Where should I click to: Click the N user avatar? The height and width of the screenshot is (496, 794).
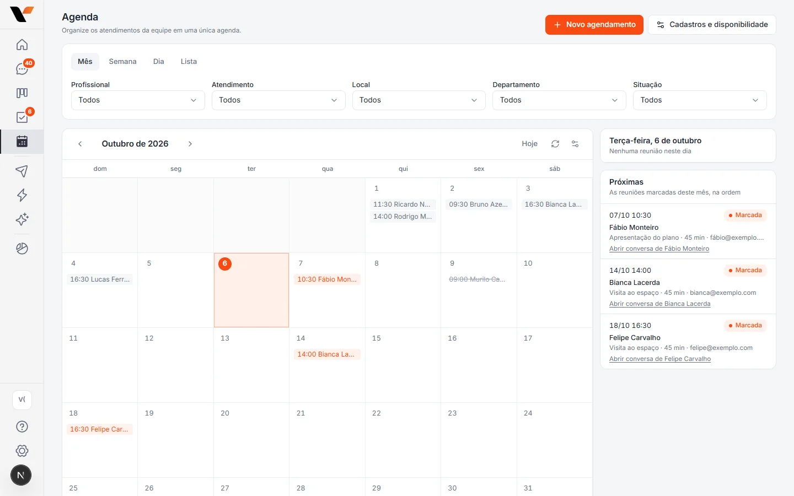pos(21,475)
